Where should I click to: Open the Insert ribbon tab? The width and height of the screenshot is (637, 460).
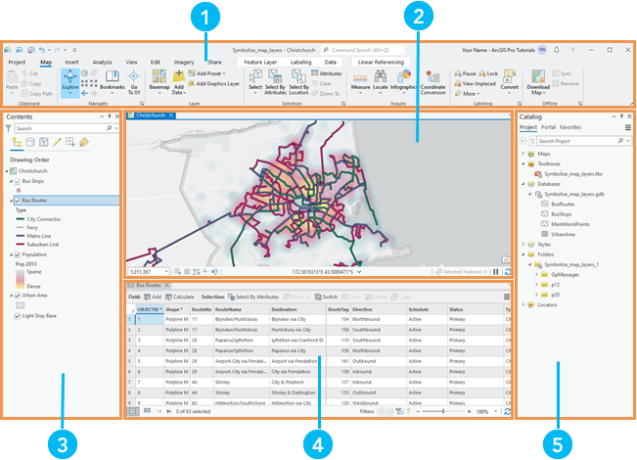pyautogui.click(x=71, y=63)
